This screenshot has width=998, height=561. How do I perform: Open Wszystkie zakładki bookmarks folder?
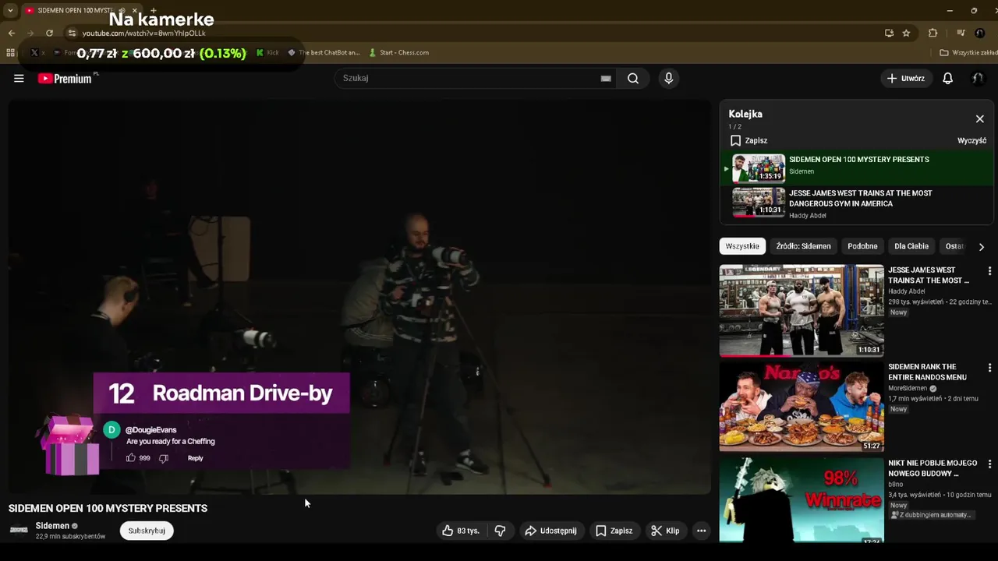point(968,53)
